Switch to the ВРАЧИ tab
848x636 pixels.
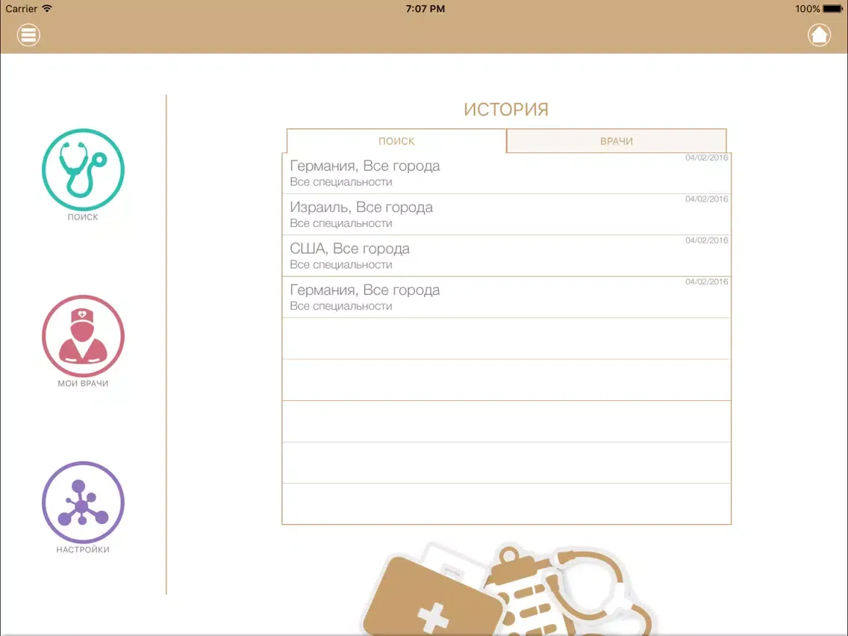(x=617, y=141)
